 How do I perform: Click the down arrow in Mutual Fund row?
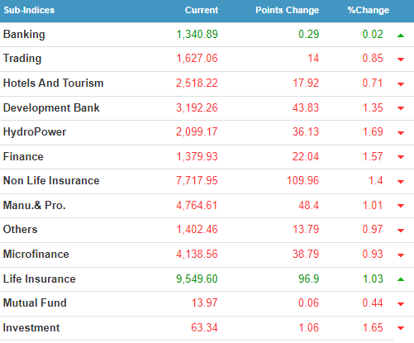[401, 304]
